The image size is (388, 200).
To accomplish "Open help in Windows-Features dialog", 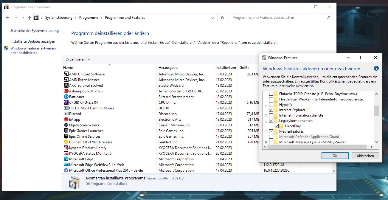I will click(x=376, y=69).
